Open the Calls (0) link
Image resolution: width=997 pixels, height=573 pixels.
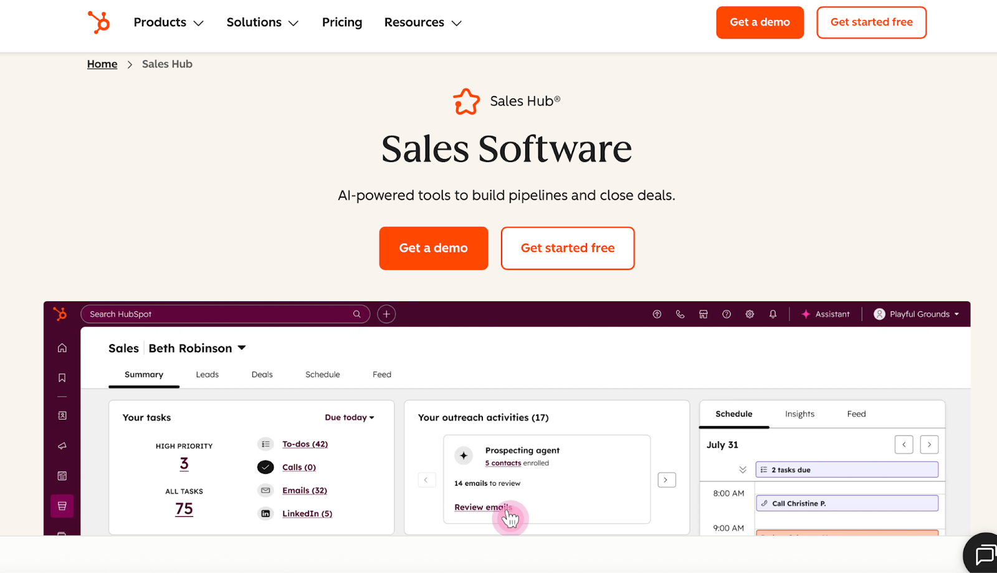(299, 468)
